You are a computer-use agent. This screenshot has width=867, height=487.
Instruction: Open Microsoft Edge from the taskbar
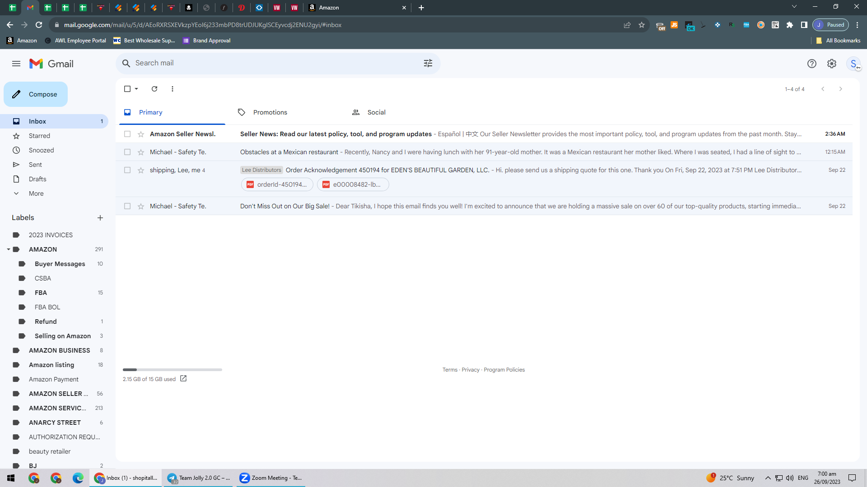(78, 478)
